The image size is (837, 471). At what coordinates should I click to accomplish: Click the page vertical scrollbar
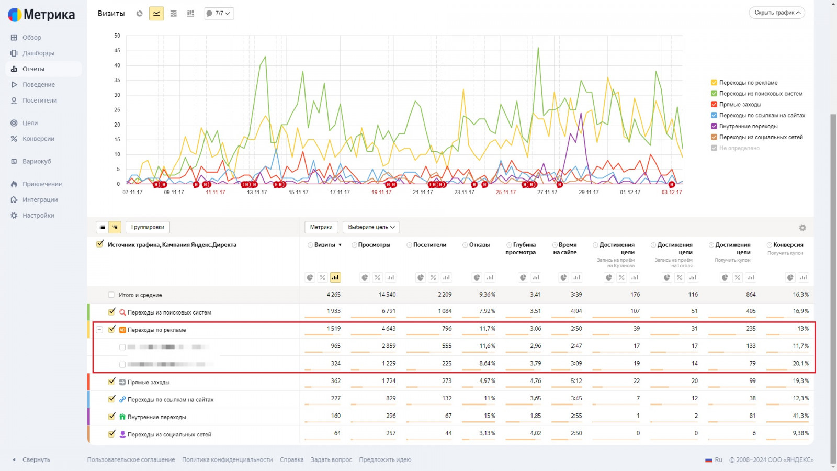click(833, 262)
